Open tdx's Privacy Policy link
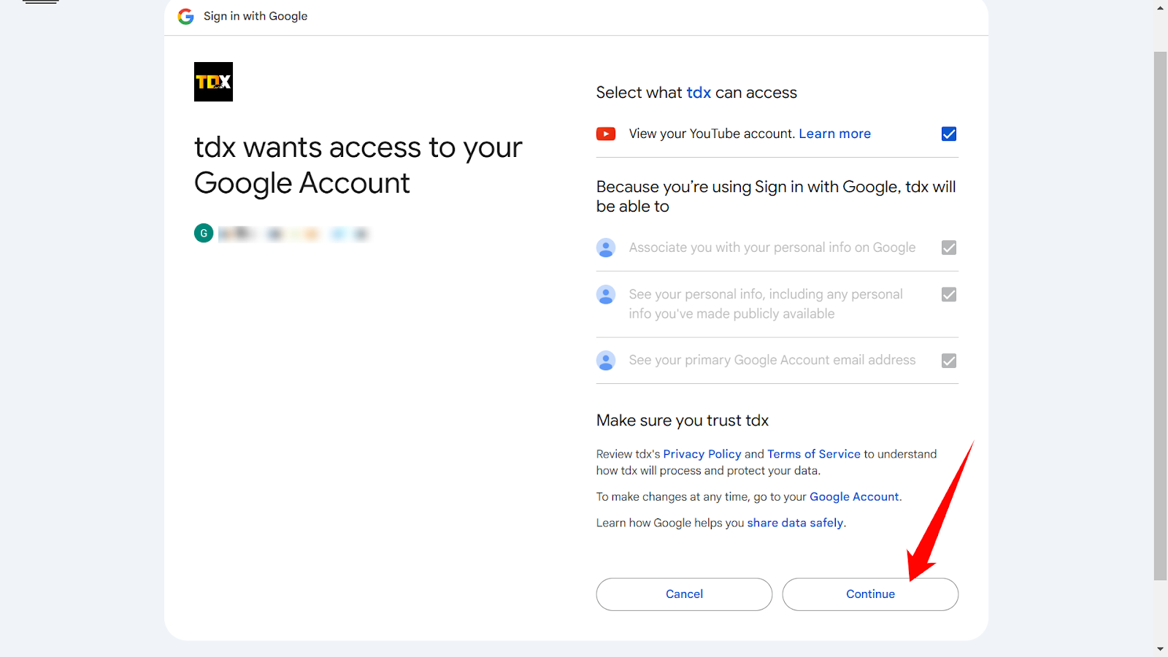 click(x=702, y=454)
